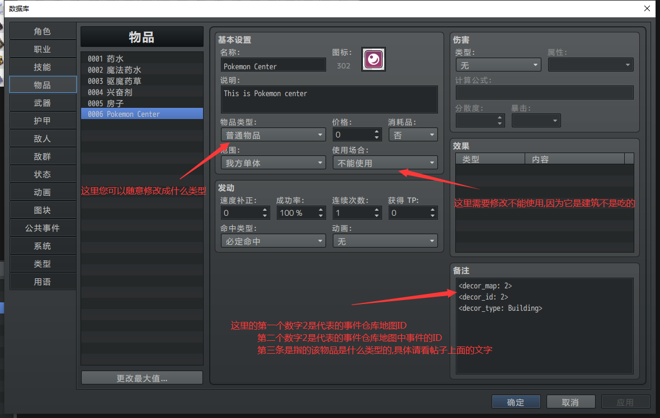
Task: Decrease the 连续次数 value
Action: pos(377,216)
